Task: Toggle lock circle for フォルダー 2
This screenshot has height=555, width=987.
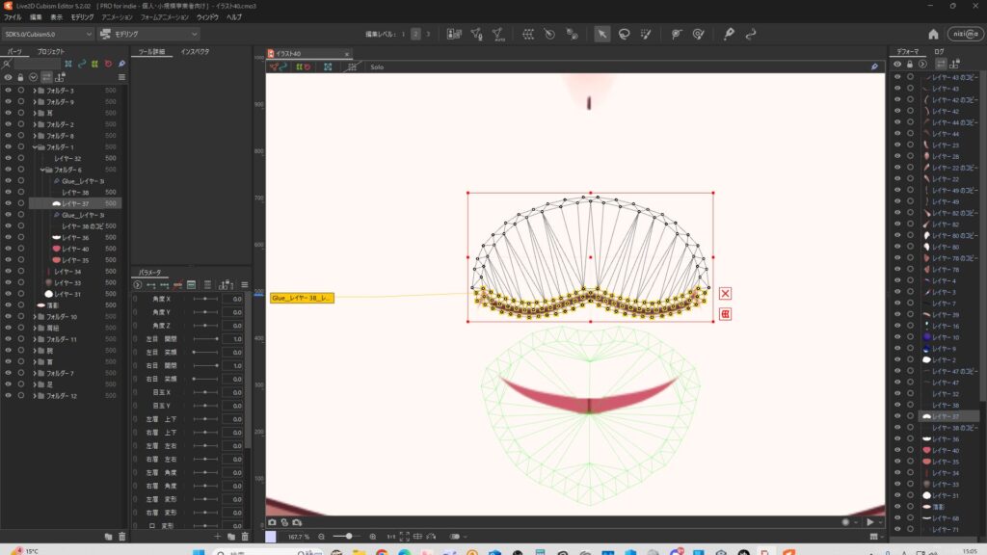Action: [21, 124]
